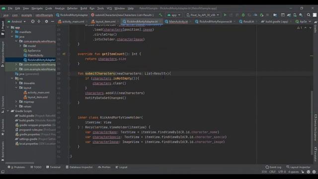Open Layout Inspector
The image size is (318, 179).
[x=298, y=167]
